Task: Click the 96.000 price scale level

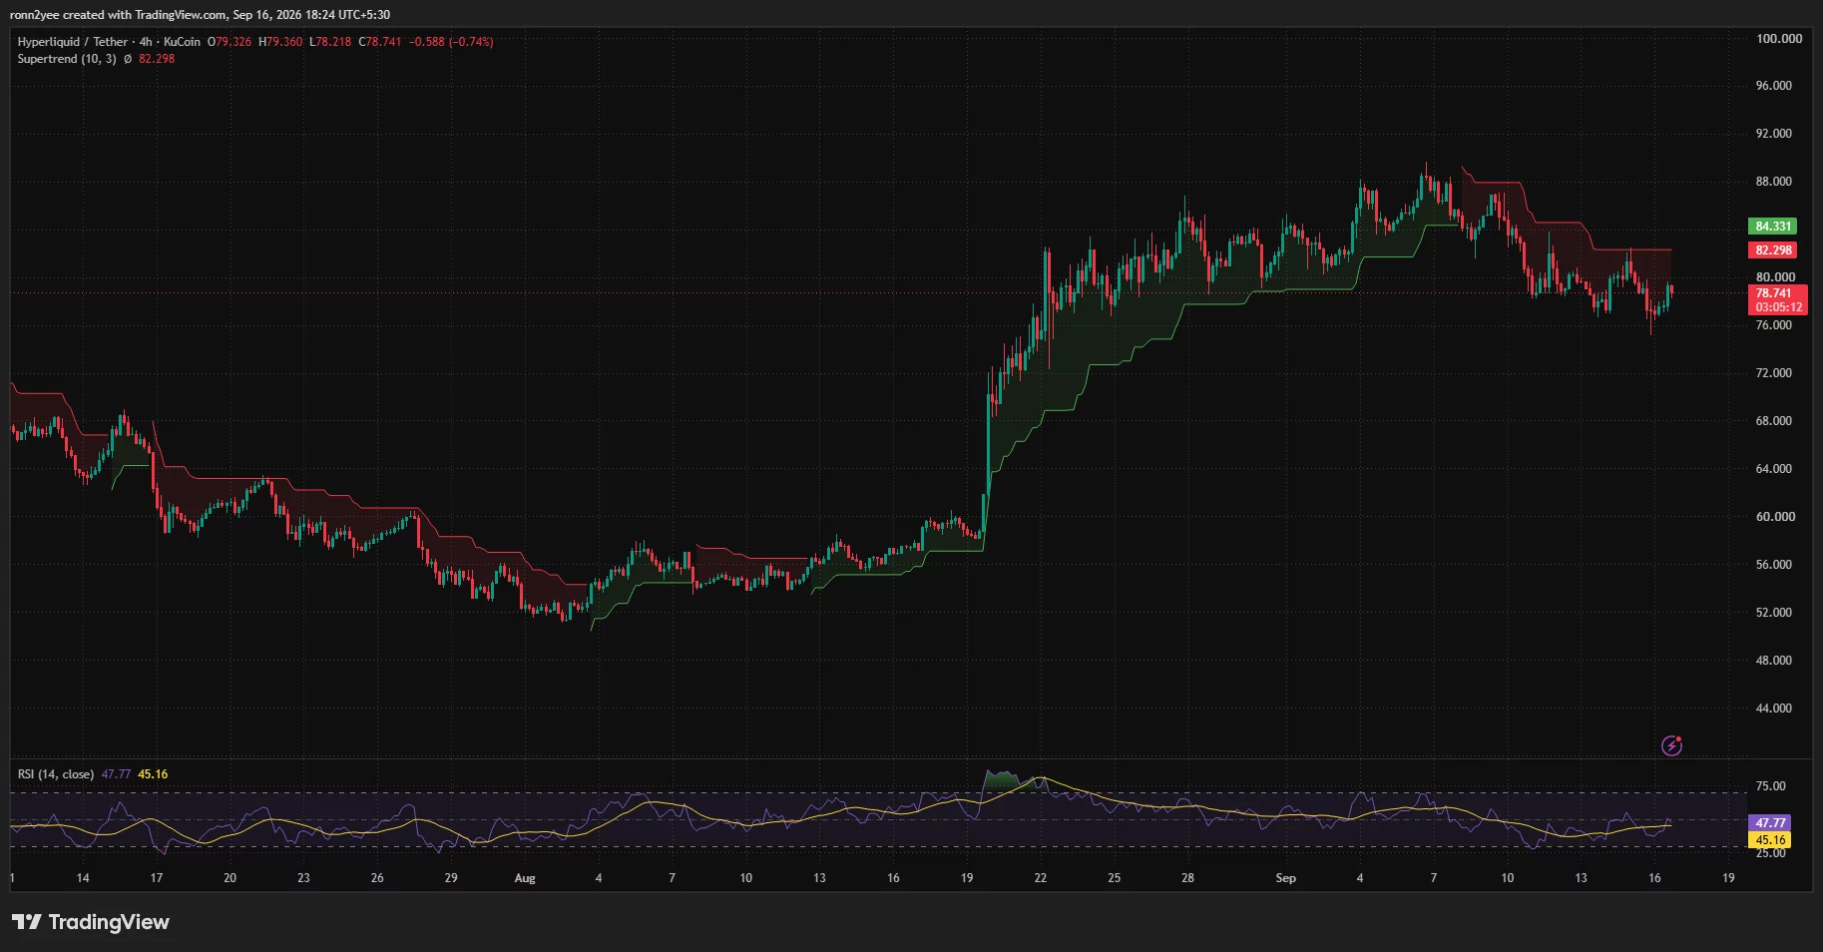Action: tap(1774, 86)
